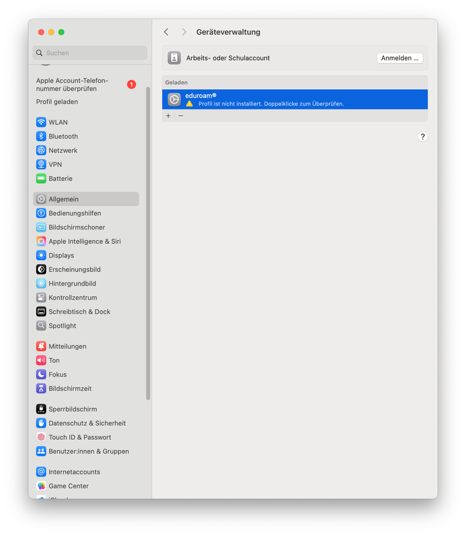Viewport: 466px width, 536px height.
Task: Open VPN icon in sidebar
Action: [x=41, y=164]
